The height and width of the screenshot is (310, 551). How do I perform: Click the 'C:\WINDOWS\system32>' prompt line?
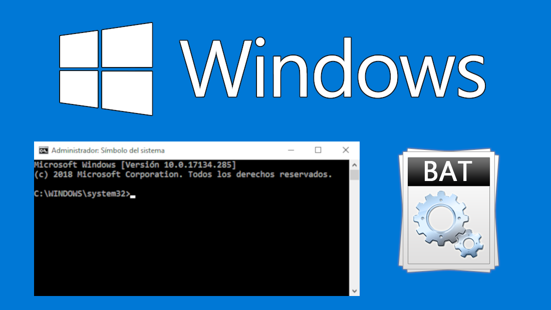pyautogui.click(x=85, y=194)
